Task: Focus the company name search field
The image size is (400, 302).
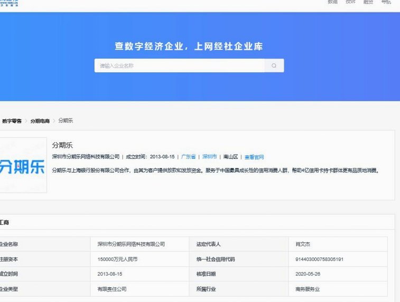Action: [179, 66]
